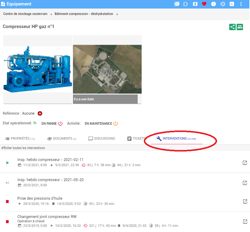This screenshot has height=232, width=250.
Task: Open the information icon in top bar
Action: click(213, 4)
